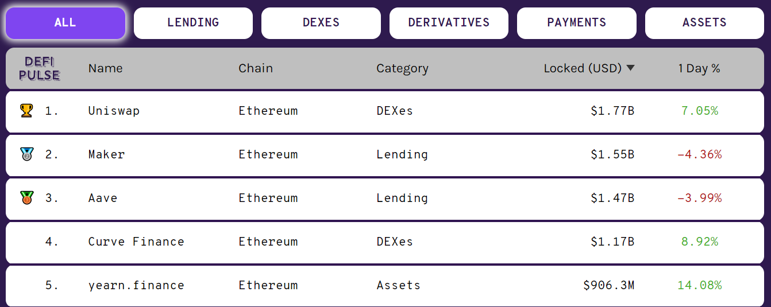Click the gold trophy icon beside Uniswap
Image resolution: width=771 pixels, height=307 pixels.
click(26, 110)
